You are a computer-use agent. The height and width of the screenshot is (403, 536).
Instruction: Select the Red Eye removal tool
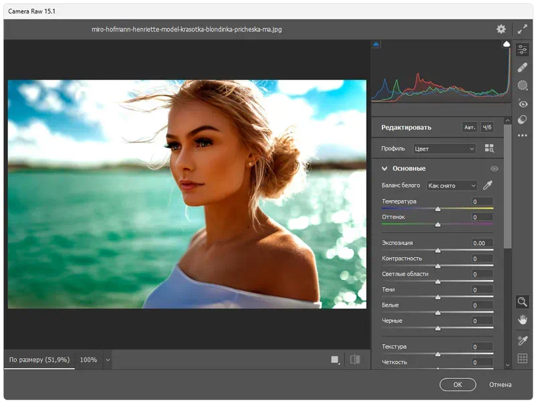click(x=522, y=103)
